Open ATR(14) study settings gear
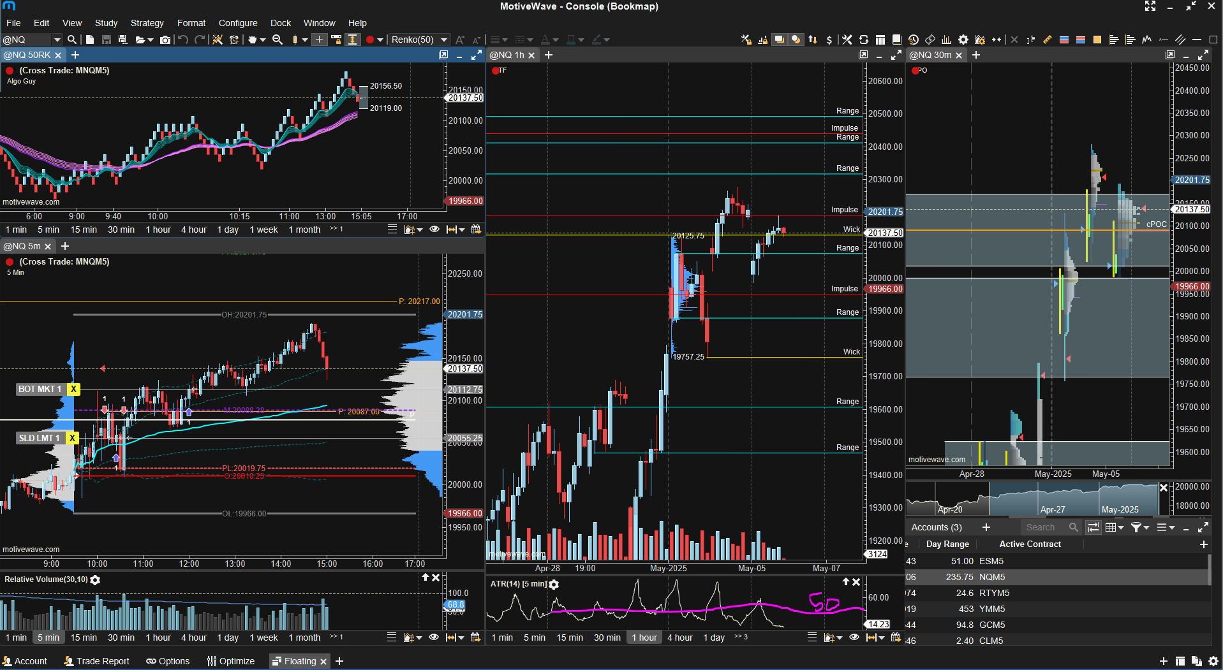The image size is (1223, 670). point(554,585)
